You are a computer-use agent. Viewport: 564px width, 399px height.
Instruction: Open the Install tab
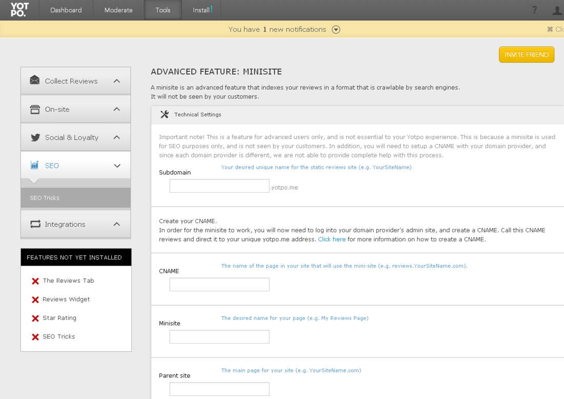pyautogui.click(x=201, y=10)
